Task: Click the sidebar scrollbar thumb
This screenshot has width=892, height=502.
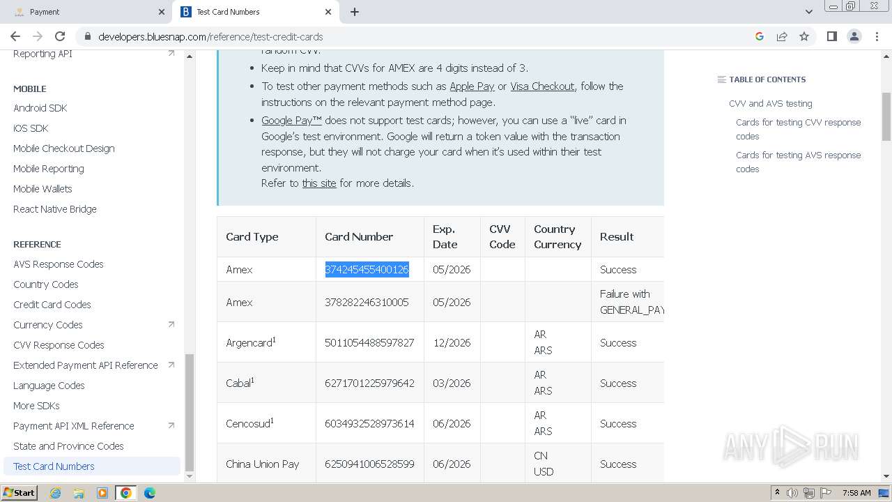Action: coord(189,413)
